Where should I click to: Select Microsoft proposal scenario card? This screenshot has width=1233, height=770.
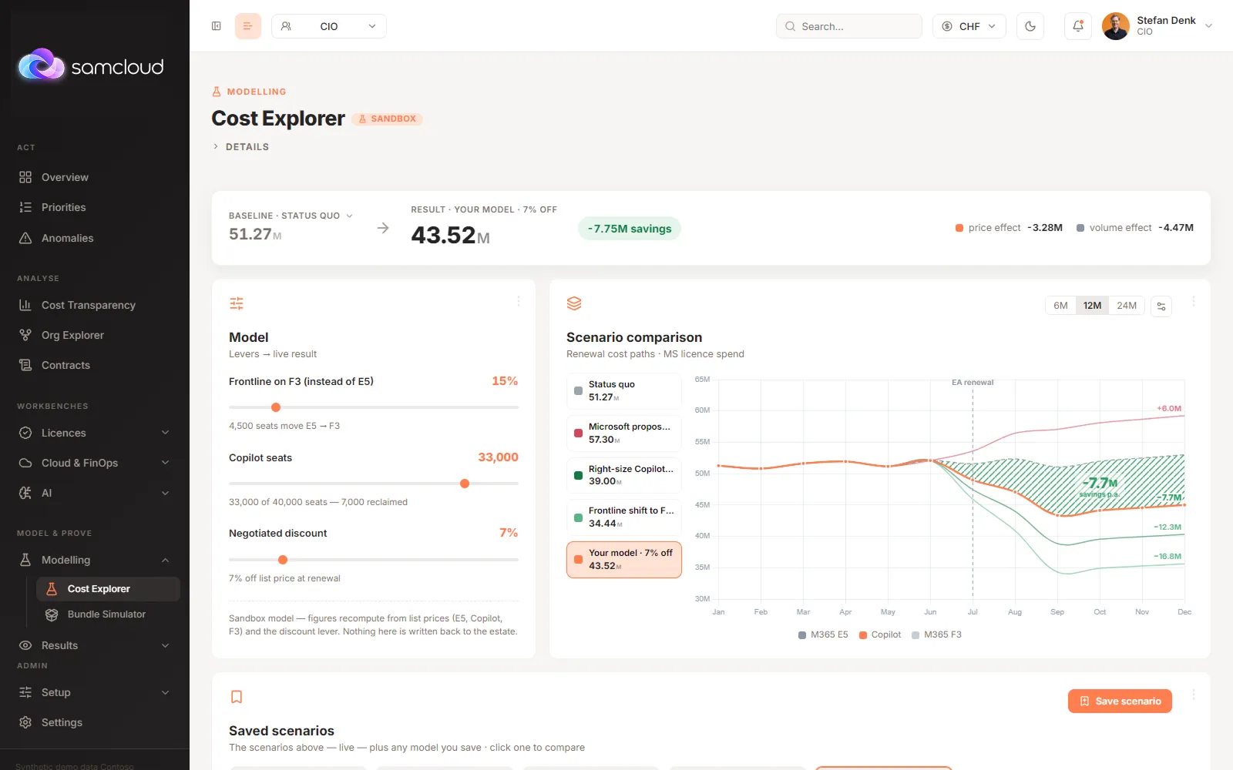(624, 433)
